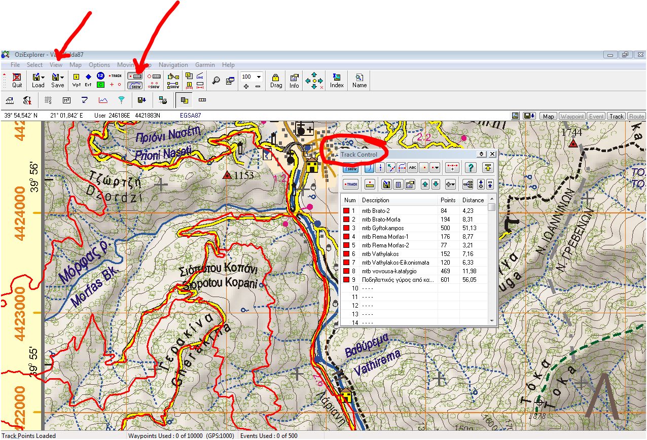Expand the Save button dropdown
Image resolution: width=647 pixels, height=440 pixels.
coord(62,78)
